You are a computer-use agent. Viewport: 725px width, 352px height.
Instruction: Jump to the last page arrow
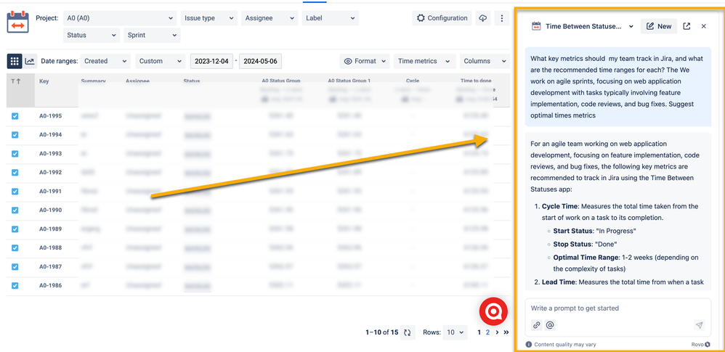pyautogui.click(x=506, y=332)
